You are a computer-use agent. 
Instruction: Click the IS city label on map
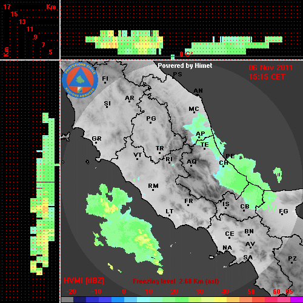click(226, 204)
